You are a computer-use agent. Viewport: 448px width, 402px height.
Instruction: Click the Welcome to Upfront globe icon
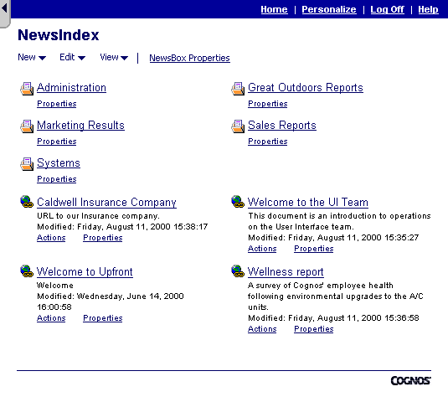[27, 271]
